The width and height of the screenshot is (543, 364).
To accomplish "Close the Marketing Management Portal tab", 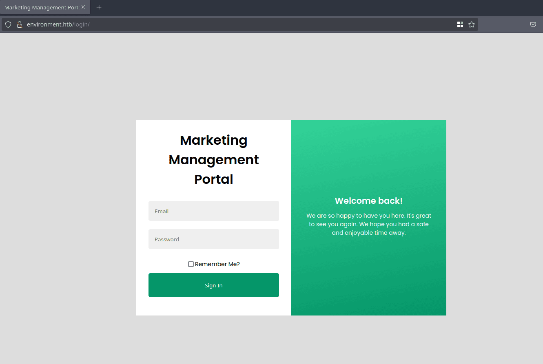I will pyautogui.click(x=83, y=7).
